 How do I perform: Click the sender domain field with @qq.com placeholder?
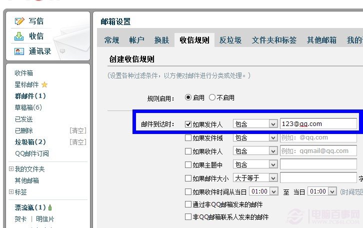pos(318,137)
